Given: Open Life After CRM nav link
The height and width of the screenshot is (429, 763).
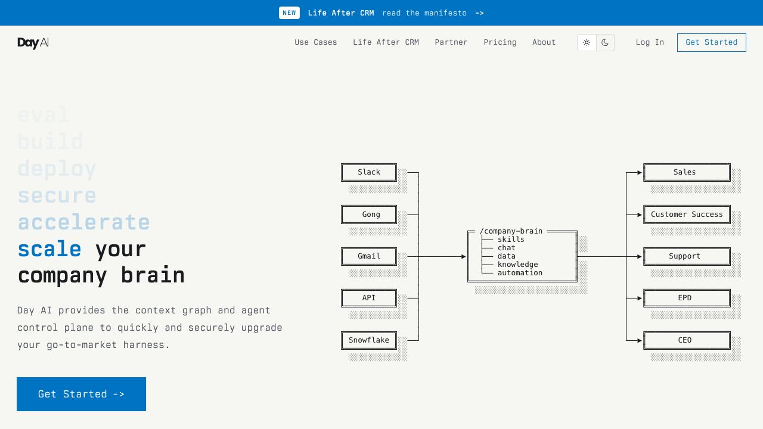Looking at the screenshot, I should (x=386, y=42).
